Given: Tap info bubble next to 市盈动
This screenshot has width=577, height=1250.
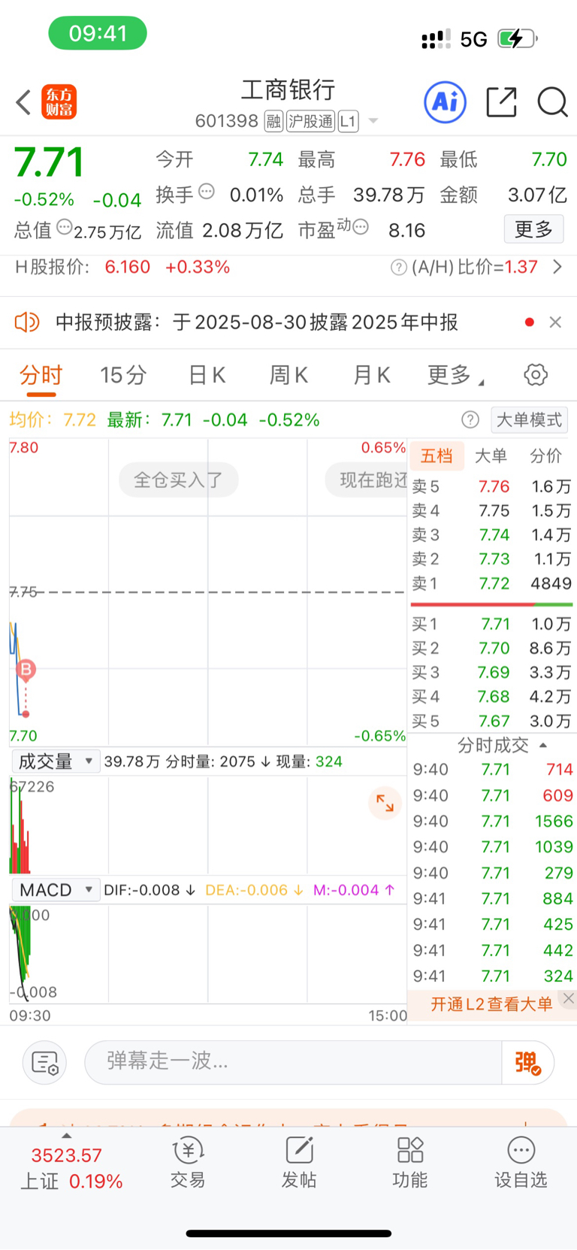Looking at the screenshot, I should pos(361,226).
